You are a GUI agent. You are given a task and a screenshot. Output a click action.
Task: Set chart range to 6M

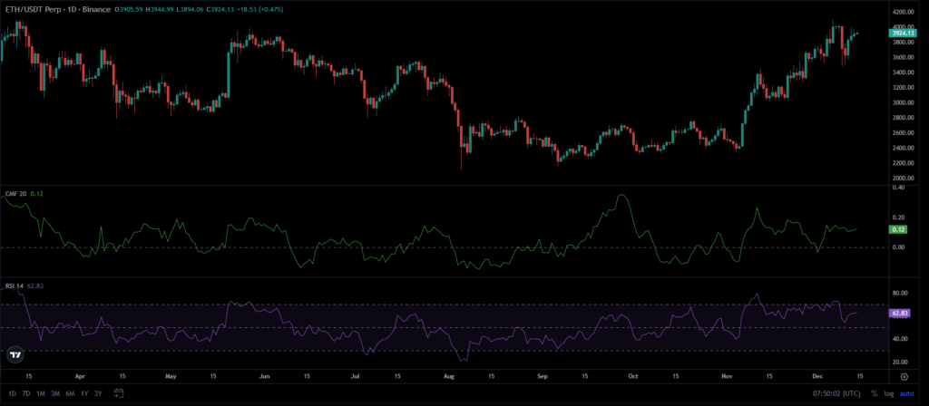70,393
